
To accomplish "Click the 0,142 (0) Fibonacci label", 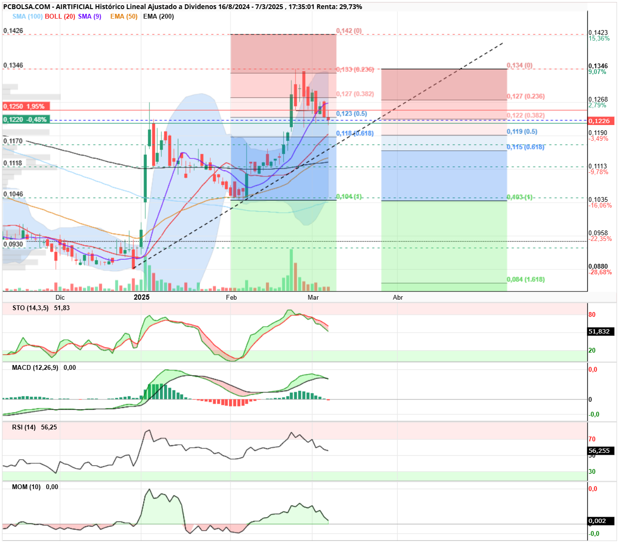I will 349,31.
